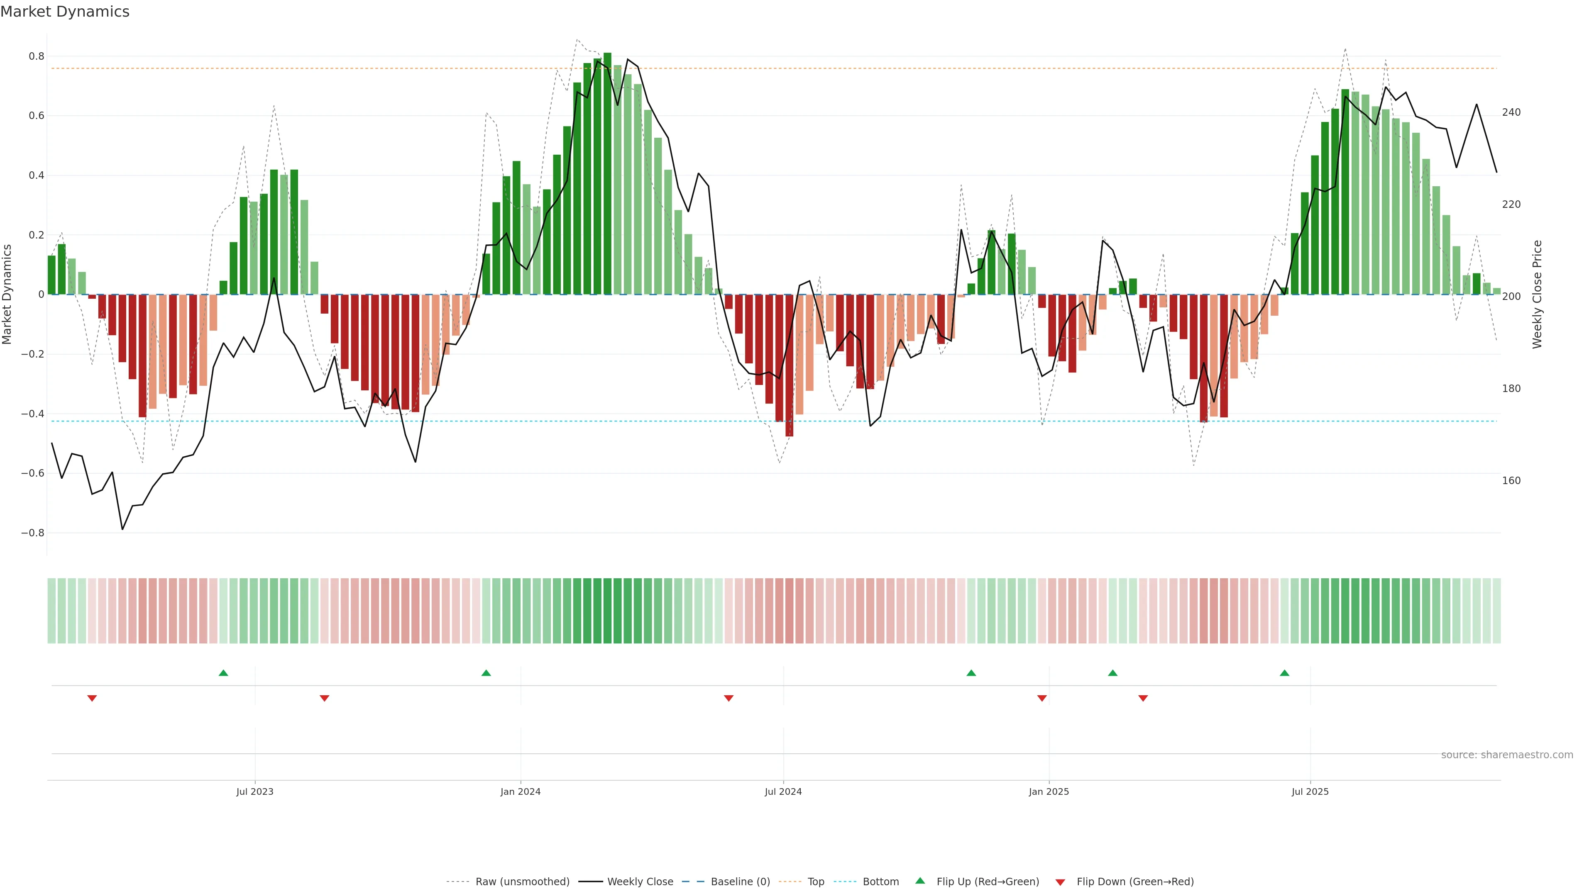Click the red triangle icon in the legend
Image resolution: width=1594 pixels, height=896 pixels.
coord(1060,882)
